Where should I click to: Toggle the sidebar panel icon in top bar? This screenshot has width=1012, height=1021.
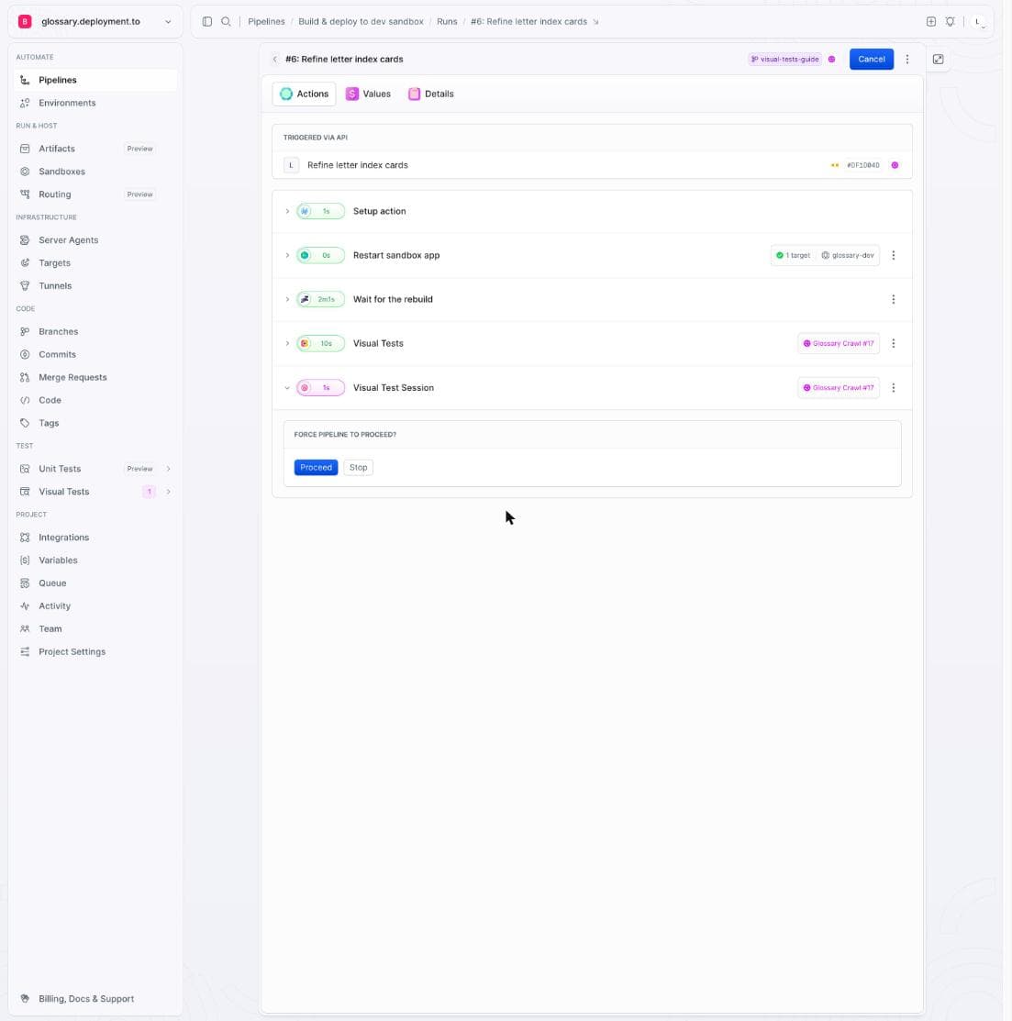pyautogui.click(x=207, y=21)
